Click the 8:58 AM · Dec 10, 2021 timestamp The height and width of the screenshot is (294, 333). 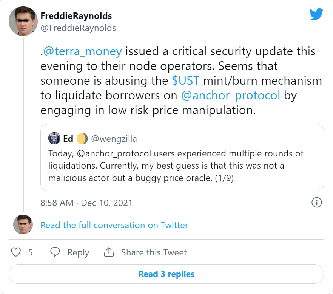pyautogui.click(x=86, y=203)
